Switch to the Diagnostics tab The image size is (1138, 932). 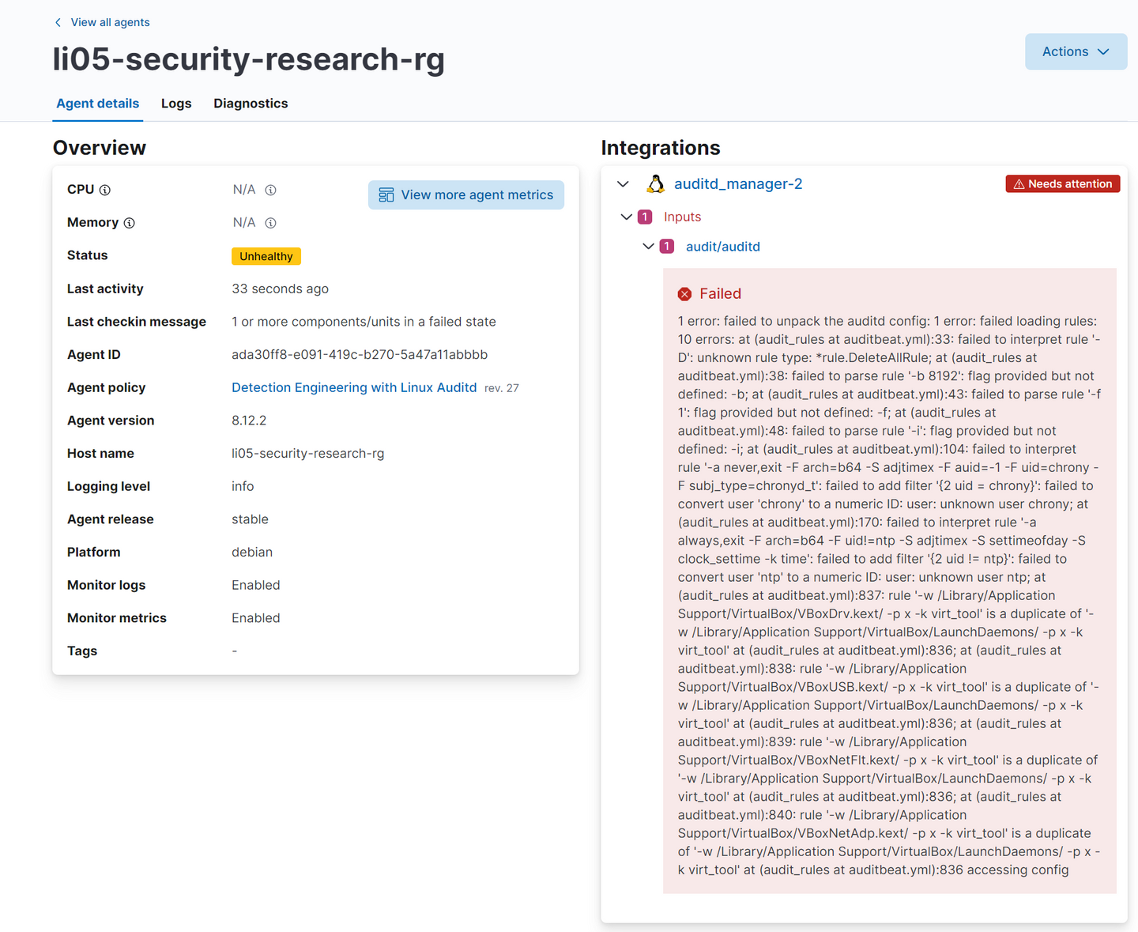pyautogui.click(x=251, y=104)
